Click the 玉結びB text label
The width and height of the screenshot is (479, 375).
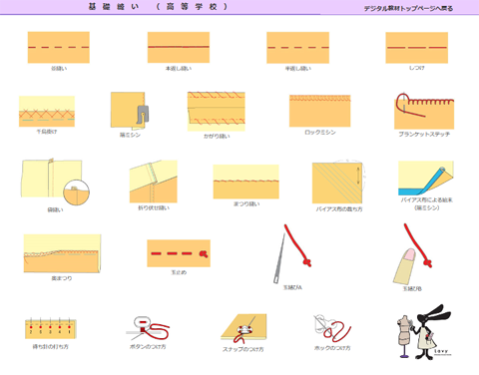(412, 289)
